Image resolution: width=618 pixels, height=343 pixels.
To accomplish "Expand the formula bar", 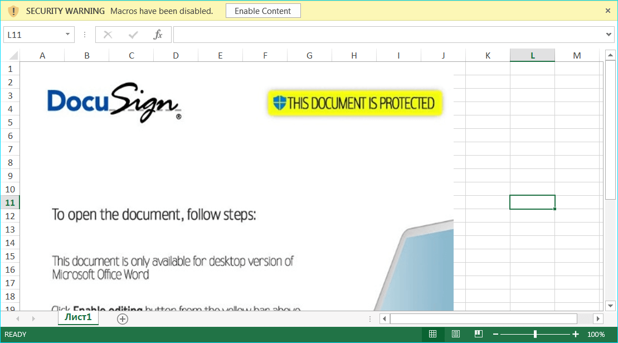I will (609, 35).
